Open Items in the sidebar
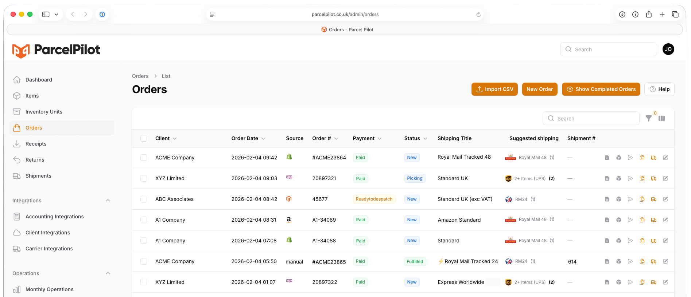This screenshot has height=297, width=691. coord(62,96)
